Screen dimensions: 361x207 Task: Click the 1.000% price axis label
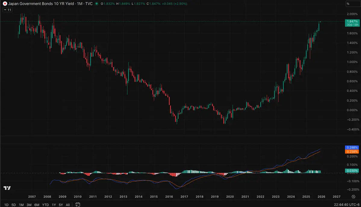tap(352, 62)
